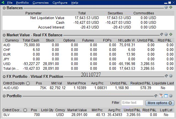
Task: Open the help icon in the Balances section
Action: (x=166, y=7)
